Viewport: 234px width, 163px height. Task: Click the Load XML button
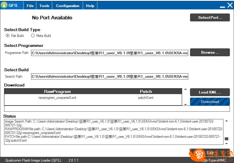pyautogui.click(x=210, y=92)
